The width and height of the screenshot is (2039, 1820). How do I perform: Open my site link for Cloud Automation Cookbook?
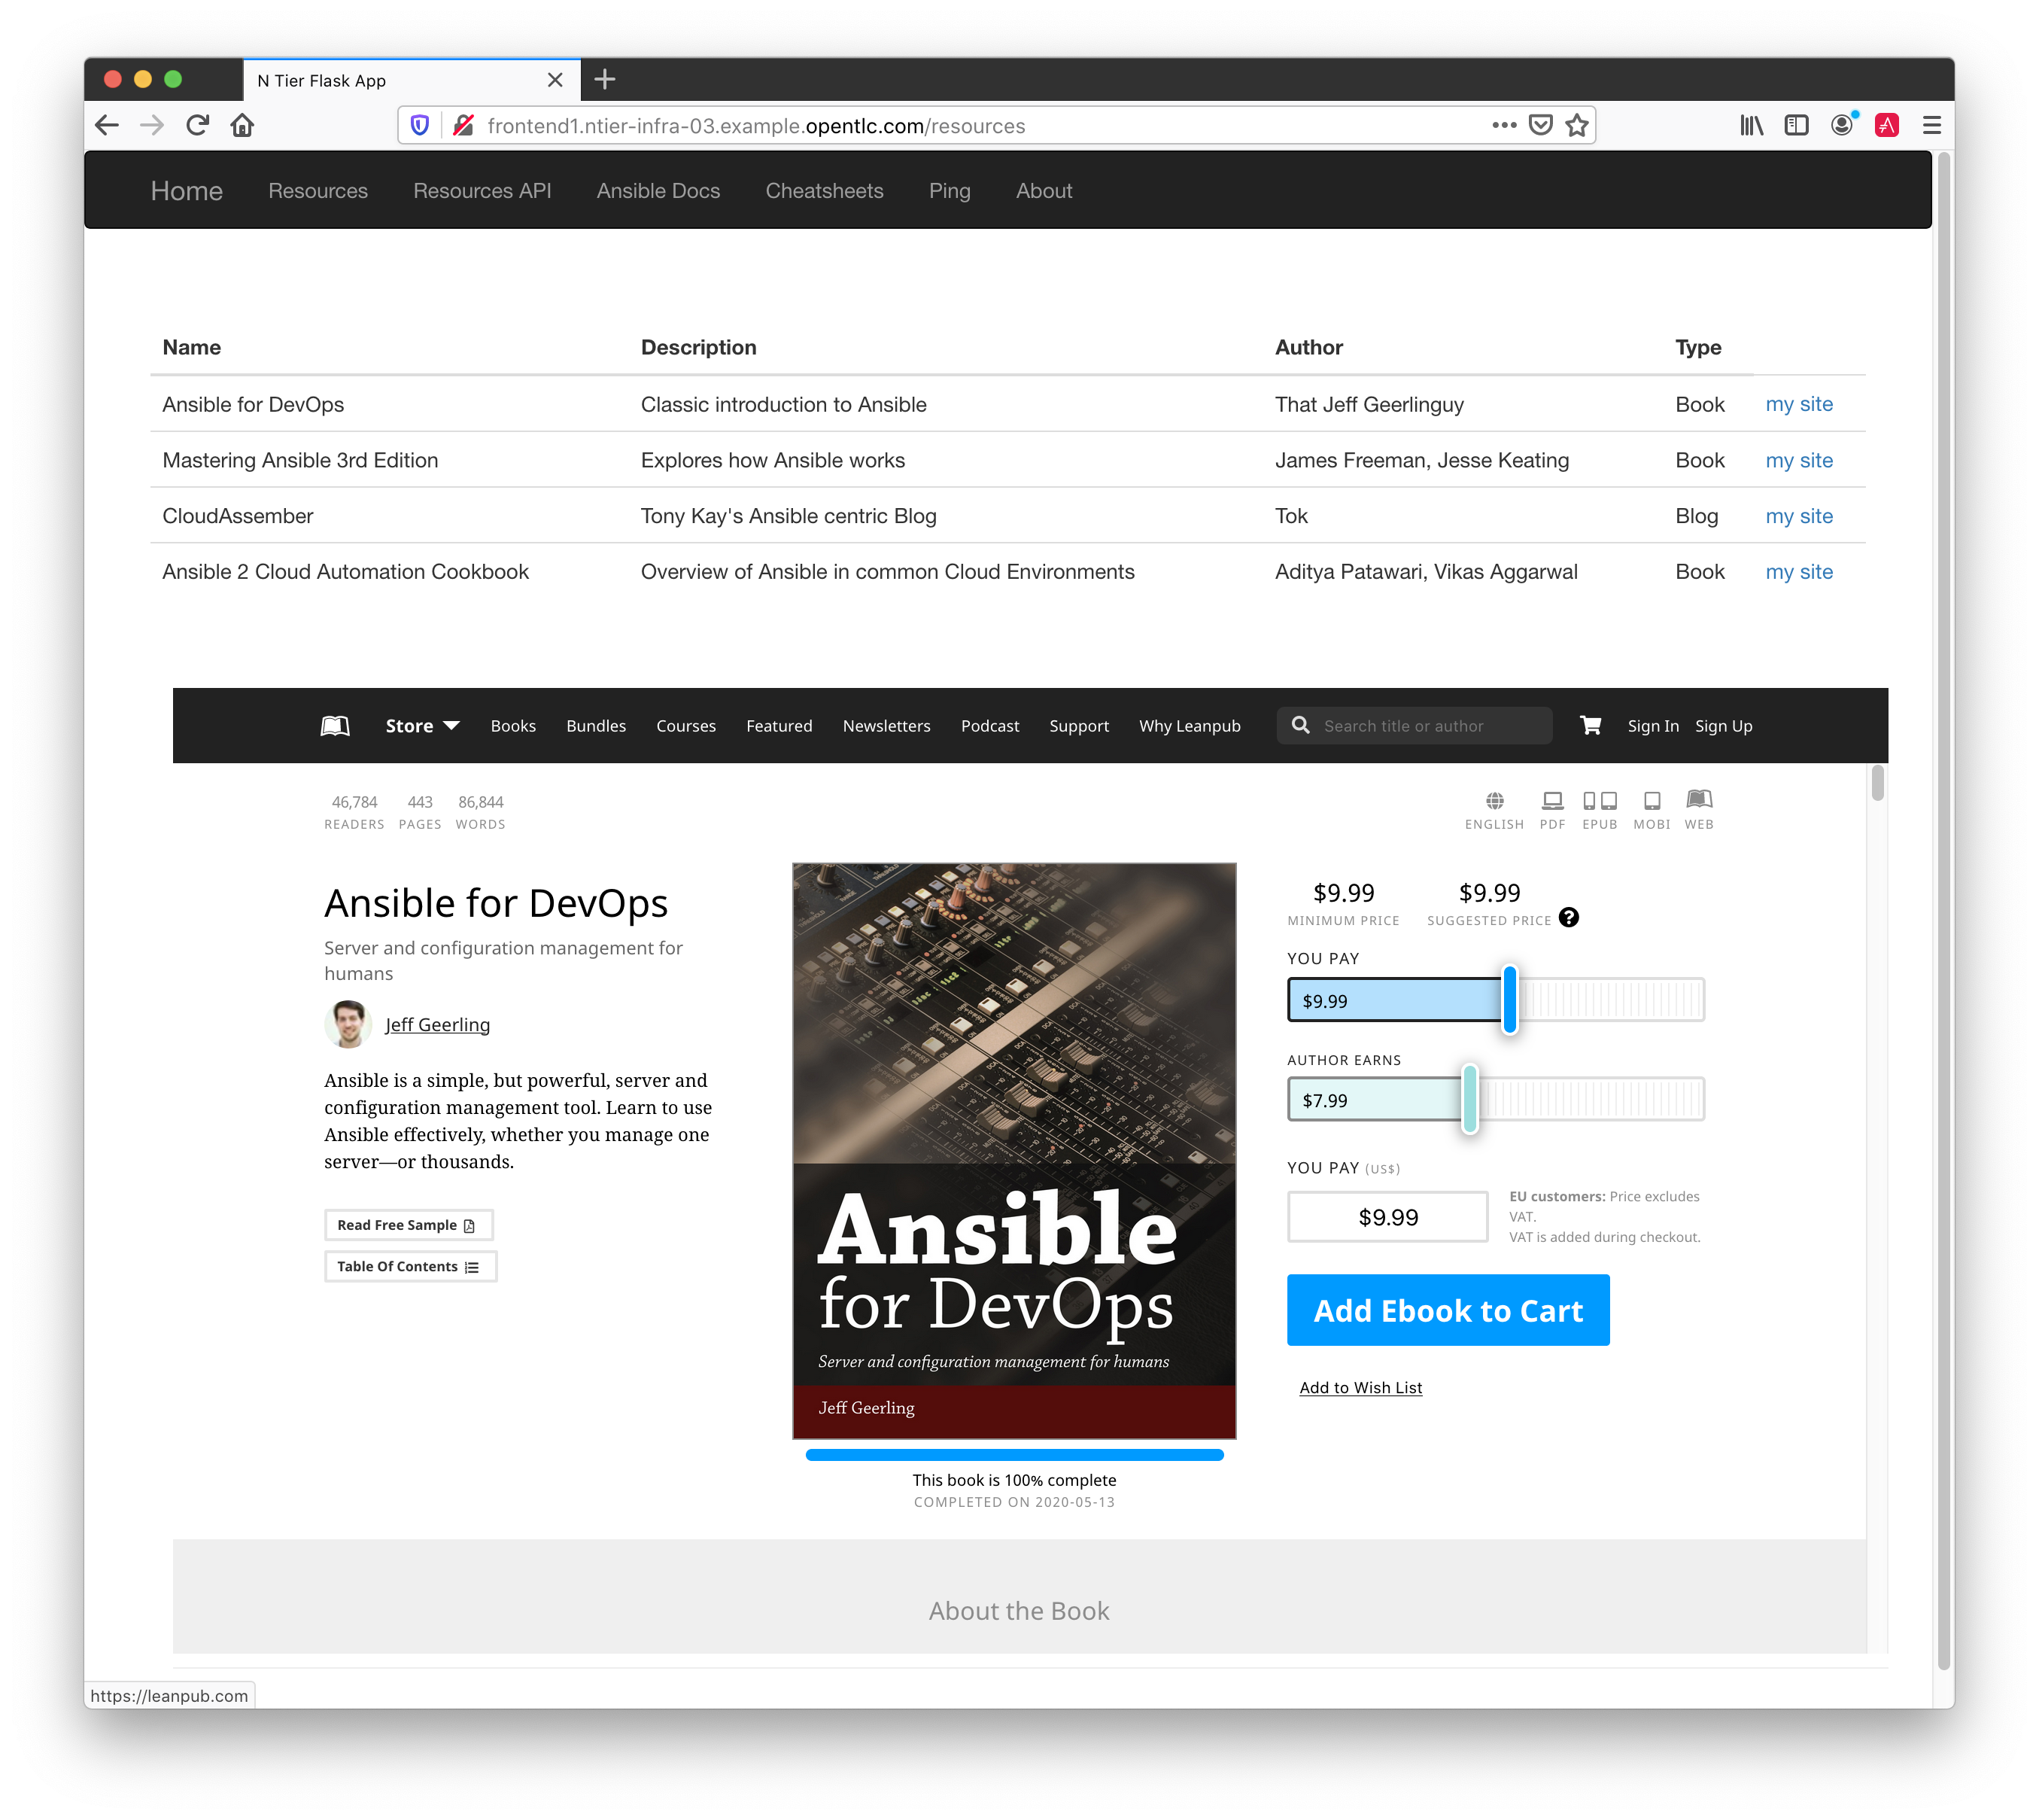point(1798,572)
